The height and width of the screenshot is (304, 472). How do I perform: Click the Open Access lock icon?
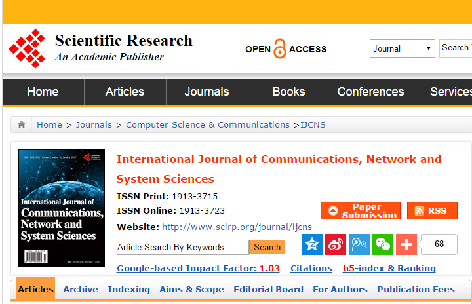(x=280, y=48)
